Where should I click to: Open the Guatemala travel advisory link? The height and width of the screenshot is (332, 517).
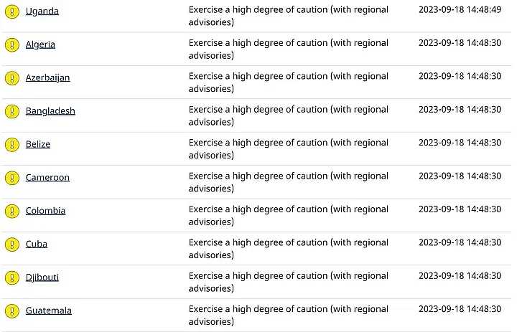pos(49,310)
